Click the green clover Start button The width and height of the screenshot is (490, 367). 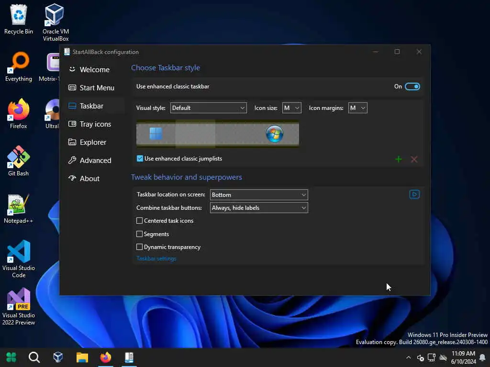coord(11,357)
